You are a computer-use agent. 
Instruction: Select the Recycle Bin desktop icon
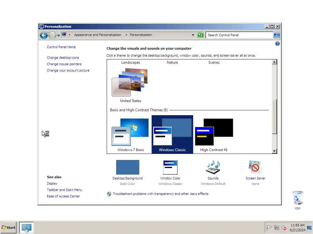tap(298, 200)
